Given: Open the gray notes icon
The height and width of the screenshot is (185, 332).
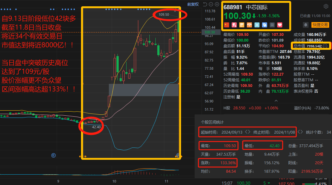Looking at the screenshot, I should pyautogui.click(x=272, y=25).
